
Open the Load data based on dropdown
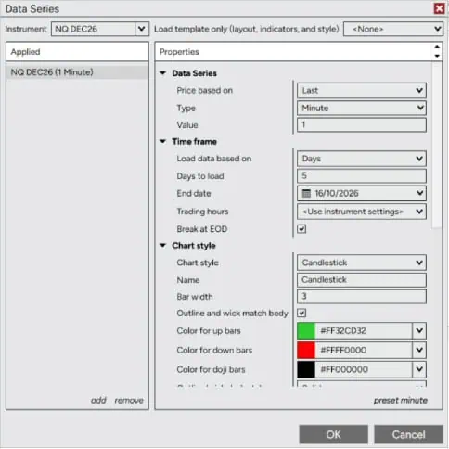tap(362, 159)
